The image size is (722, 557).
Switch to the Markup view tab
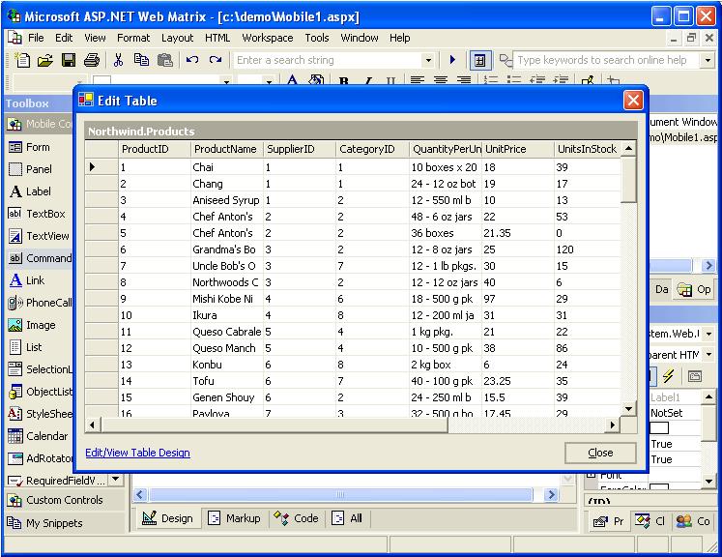tap(234, 518)
